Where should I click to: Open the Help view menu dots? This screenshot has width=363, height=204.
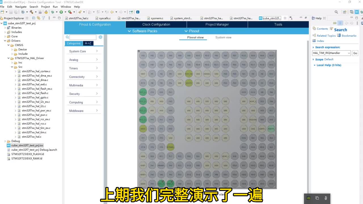pos(357,23)
